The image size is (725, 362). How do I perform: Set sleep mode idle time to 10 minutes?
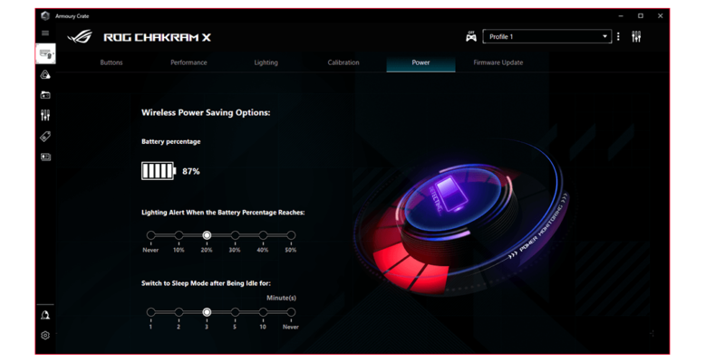pyautogui.click(x=263, y=312)
